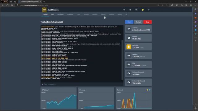Click the wifi icon on the Address card

tap(129, 29)
